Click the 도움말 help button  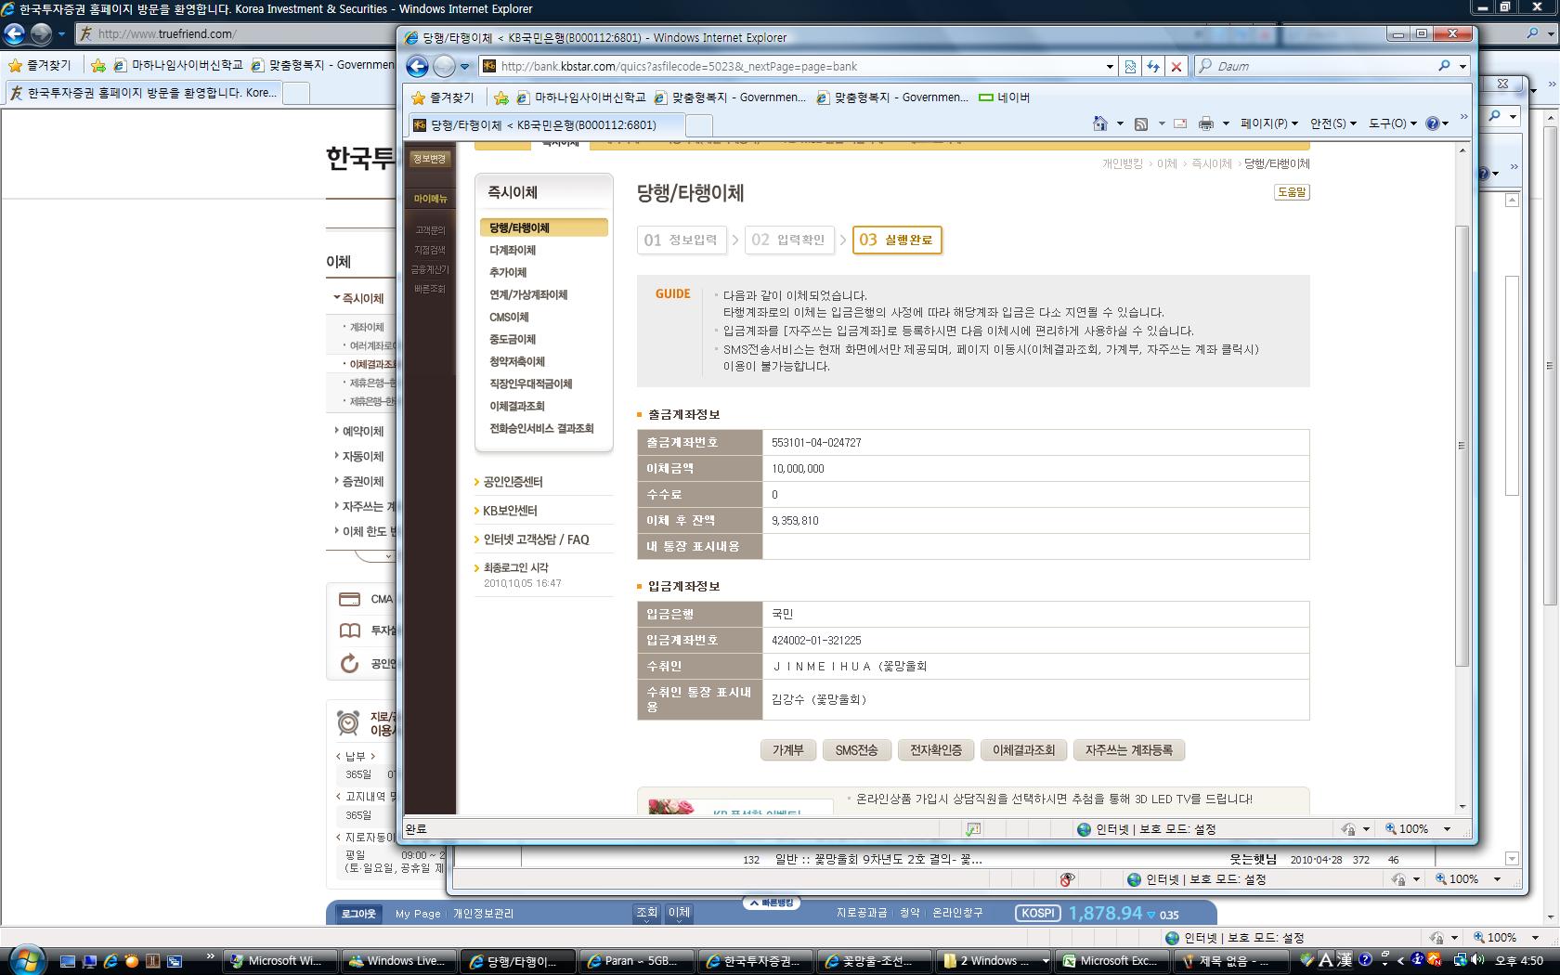pos(1291,192)
